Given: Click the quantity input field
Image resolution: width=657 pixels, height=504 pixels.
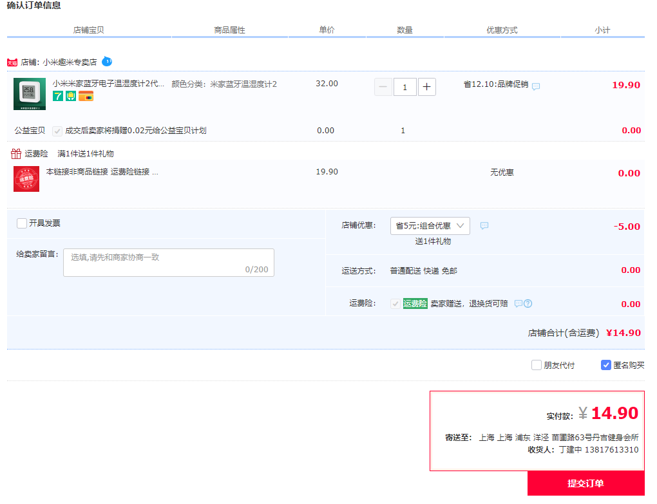Looking at the screenshot, I should click(x=405, y=87).
